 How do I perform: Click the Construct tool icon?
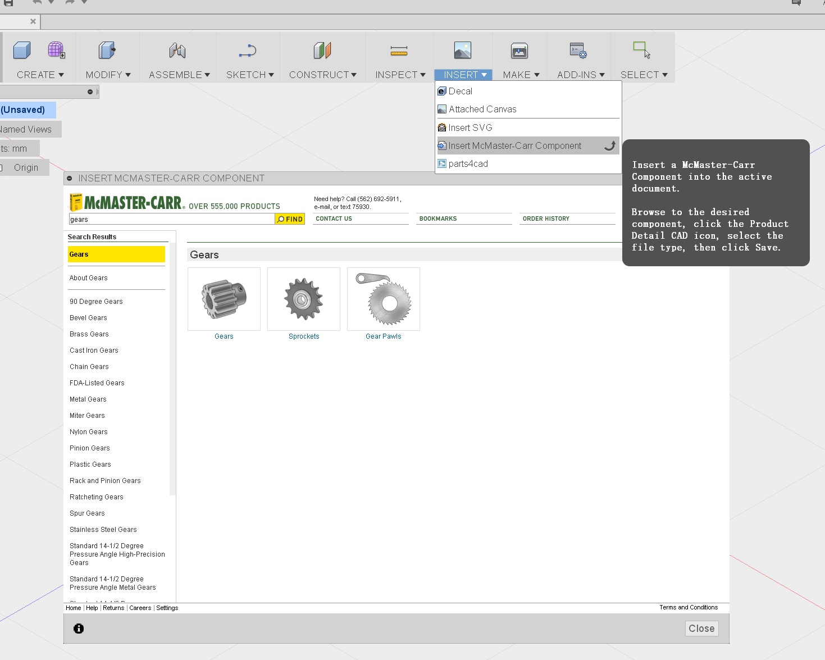click(x=322, y=51)
